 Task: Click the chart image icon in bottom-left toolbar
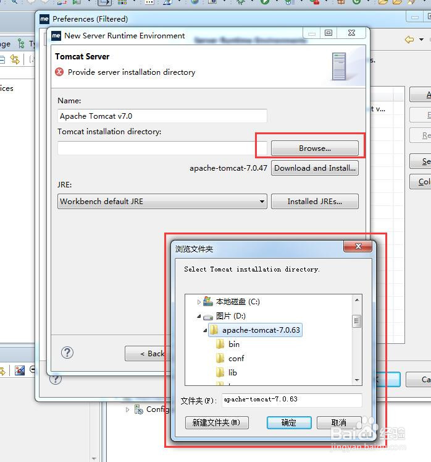[x=20, y=370]
